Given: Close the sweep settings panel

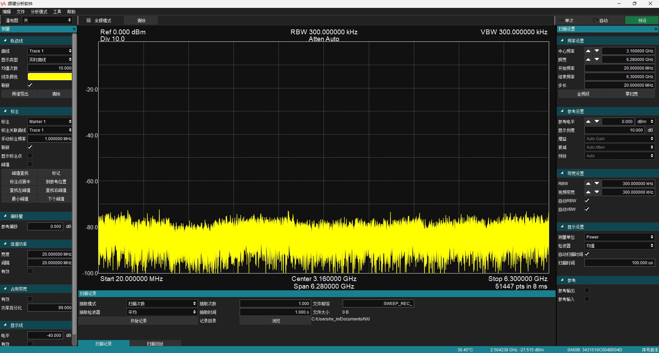Looking at the screenshot, I should pyautogui.click(x=656, y=29).
